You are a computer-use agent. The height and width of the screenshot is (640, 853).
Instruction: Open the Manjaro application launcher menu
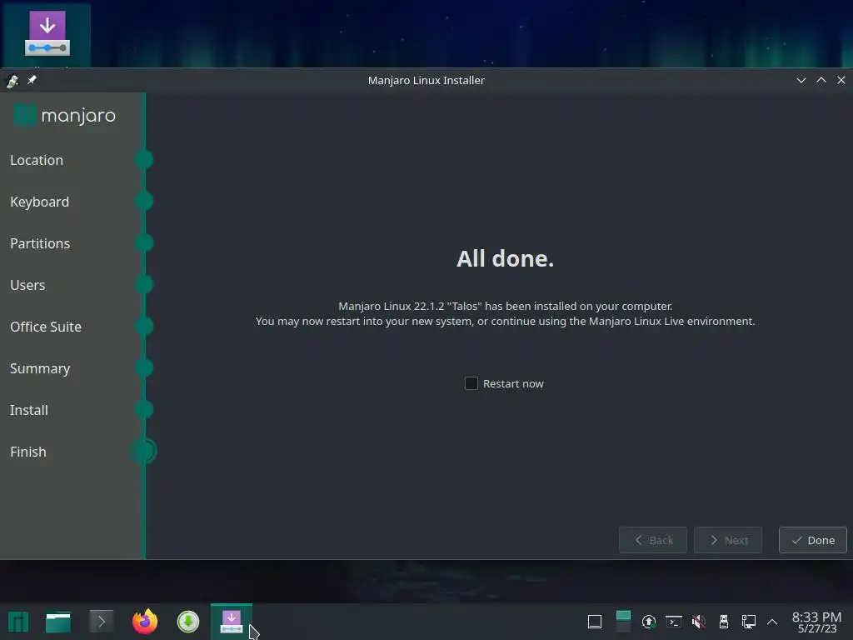(18, 622)
